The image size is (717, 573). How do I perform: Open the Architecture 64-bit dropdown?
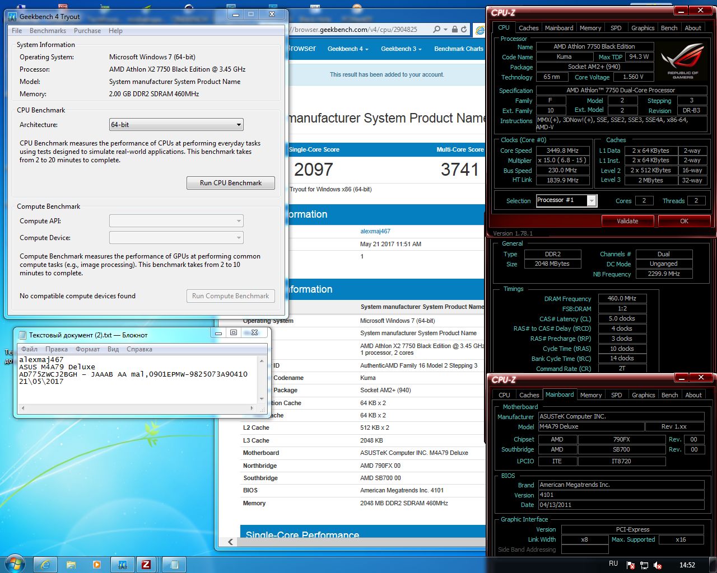click(176, 125)
